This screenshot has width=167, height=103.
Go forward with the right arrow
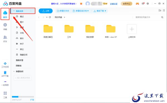click(43, 17)
